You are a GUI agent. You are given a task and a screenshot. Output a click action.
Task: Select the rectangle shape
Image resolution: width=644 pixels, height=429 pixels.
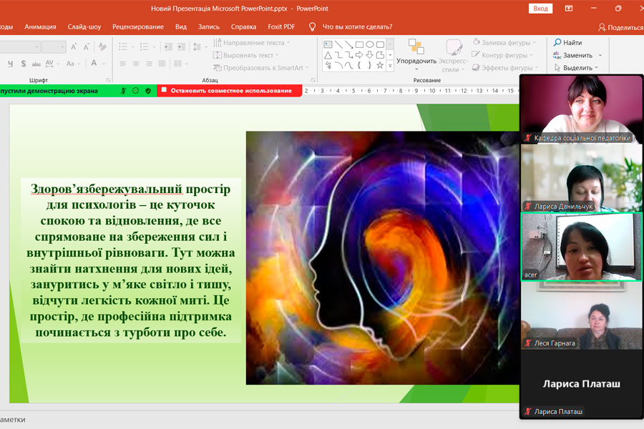[359, 44]
